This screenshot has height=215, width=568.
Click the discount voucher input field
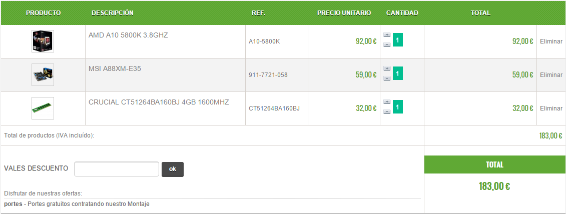[117, 169]
